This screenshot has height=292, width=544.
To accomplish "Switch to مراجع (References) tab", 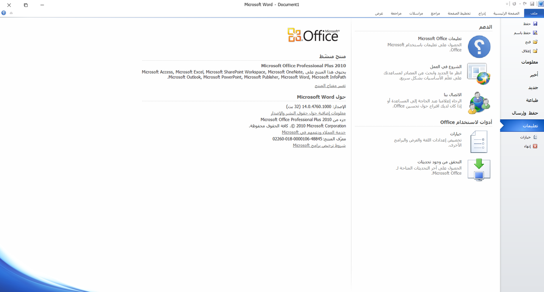I will coord(435,13).
